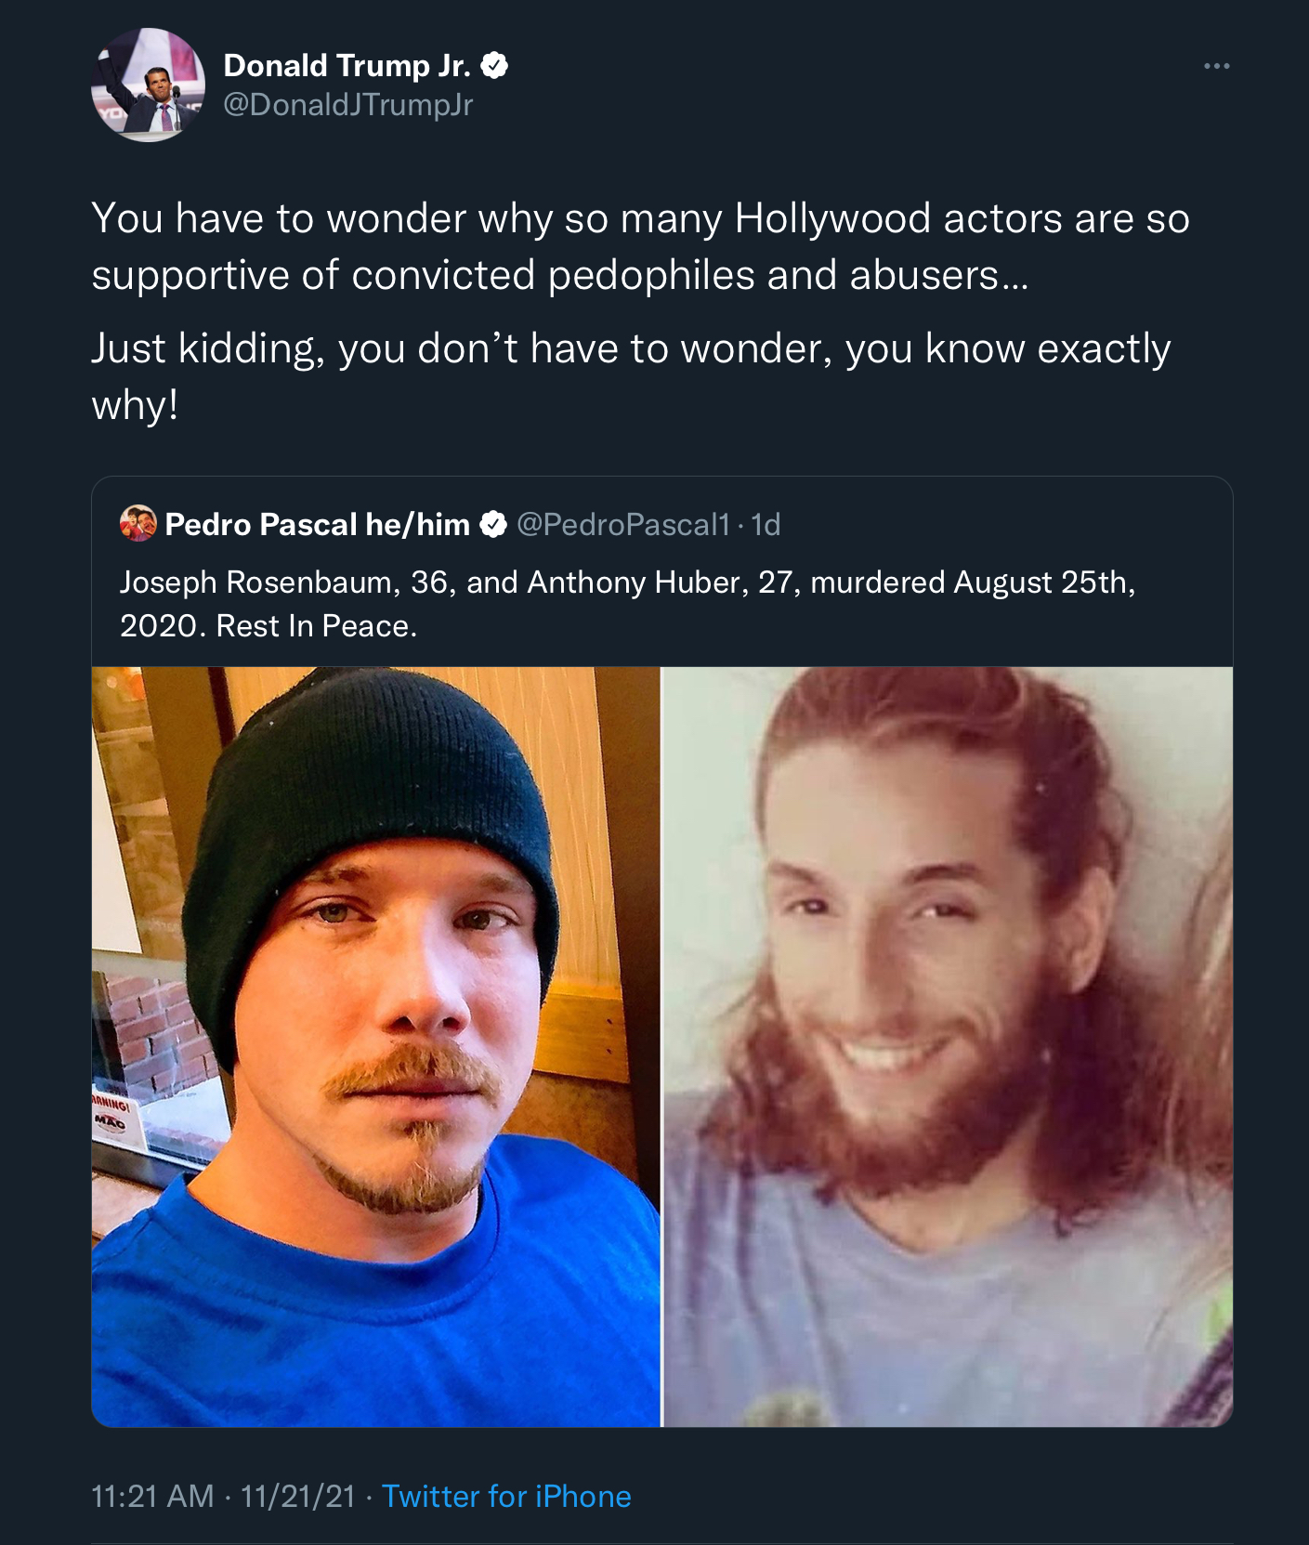Image resolution: width=1309 pixels, height=1545 pixels.
Task: Click the verified badge beside Donald Trump Jr.
Action: pyautogui.click(x=493, y=66)
